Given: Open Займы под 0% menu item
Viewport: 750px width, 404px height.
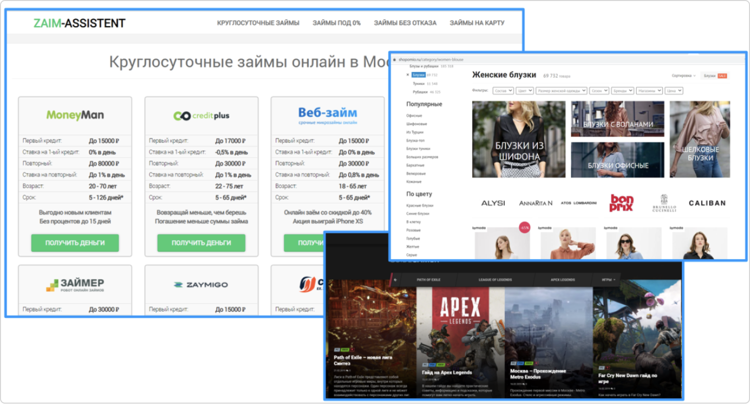Looking at the screenshot, I should point(337,23).
